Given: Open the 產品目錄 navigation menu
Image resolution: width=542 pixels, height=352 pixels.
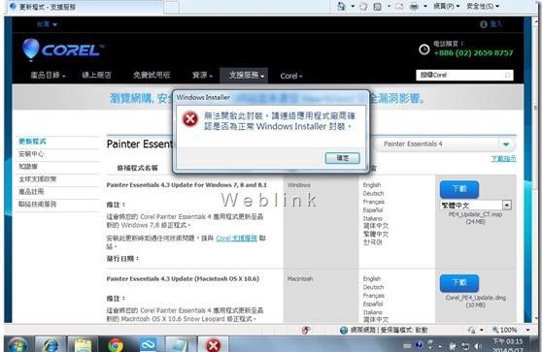Looking at the screenshot, I should pyautogui.click(x=48, y=75).
